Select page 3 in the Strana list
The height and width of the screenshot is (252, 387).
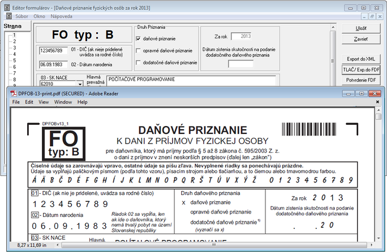(x=14, y=46)
